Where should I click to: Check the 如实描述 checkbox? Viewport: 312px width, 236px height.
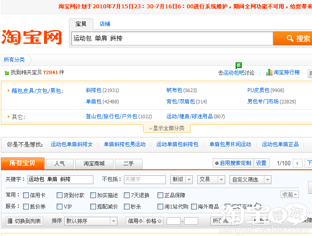pos(93,195)
